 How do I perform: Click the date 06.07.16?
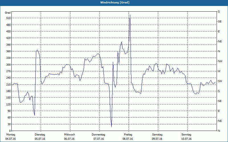[x=69, y=139]
